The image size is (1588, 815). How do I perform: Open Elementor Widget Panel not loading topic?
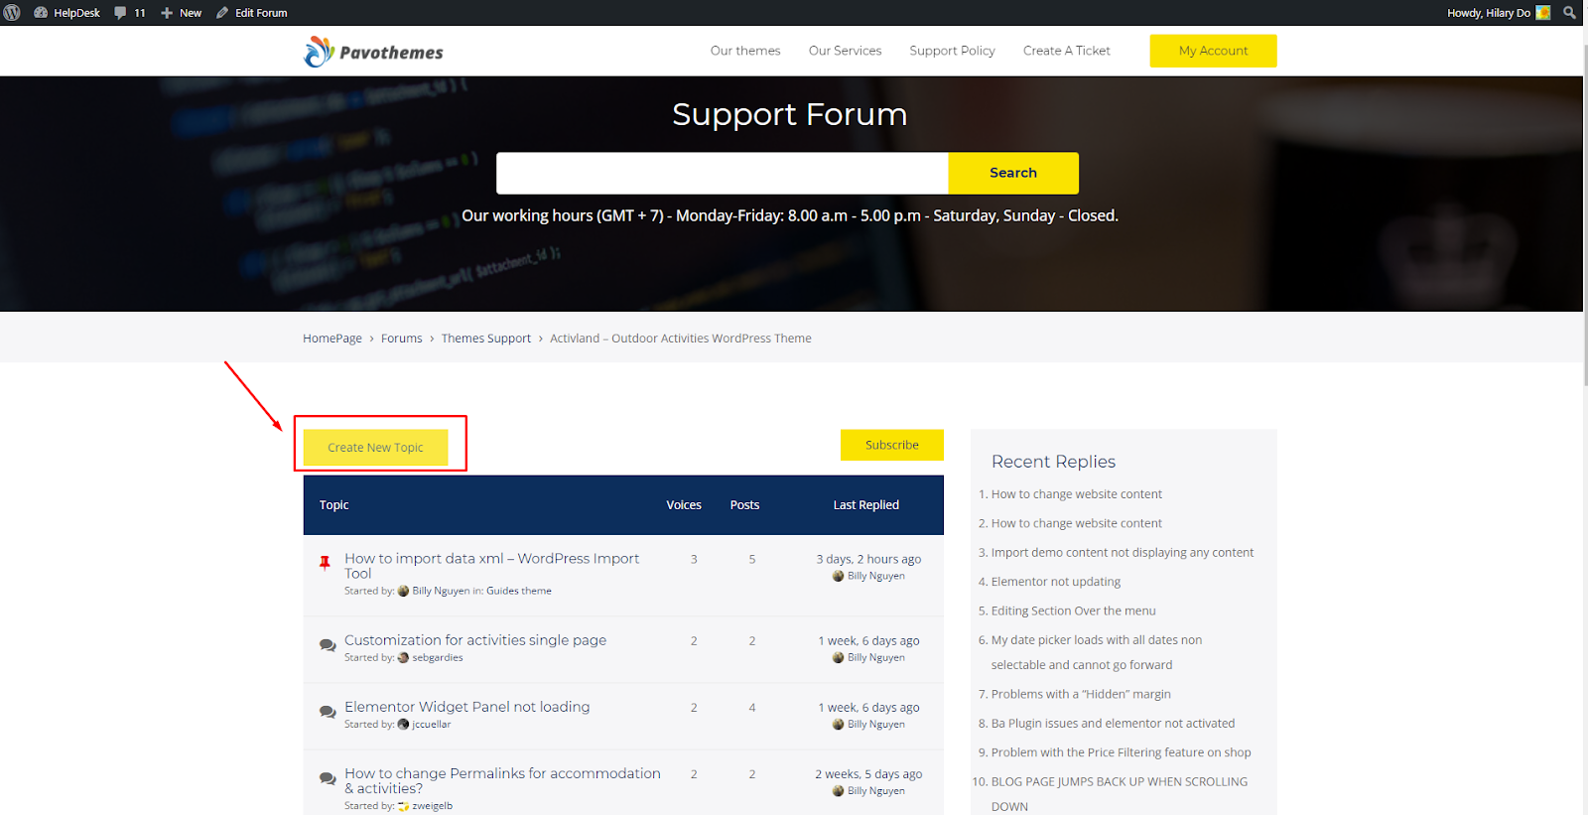(467, 707)
